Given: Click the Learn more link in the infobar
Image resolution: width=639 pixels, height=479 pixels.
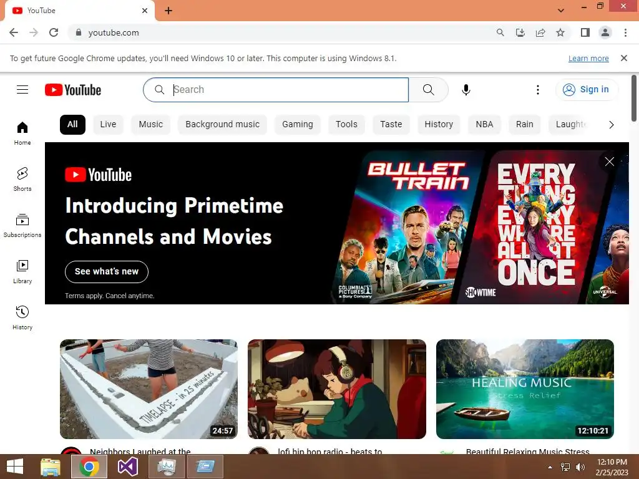Looking at the screenshot, I should tap(588, 58).
